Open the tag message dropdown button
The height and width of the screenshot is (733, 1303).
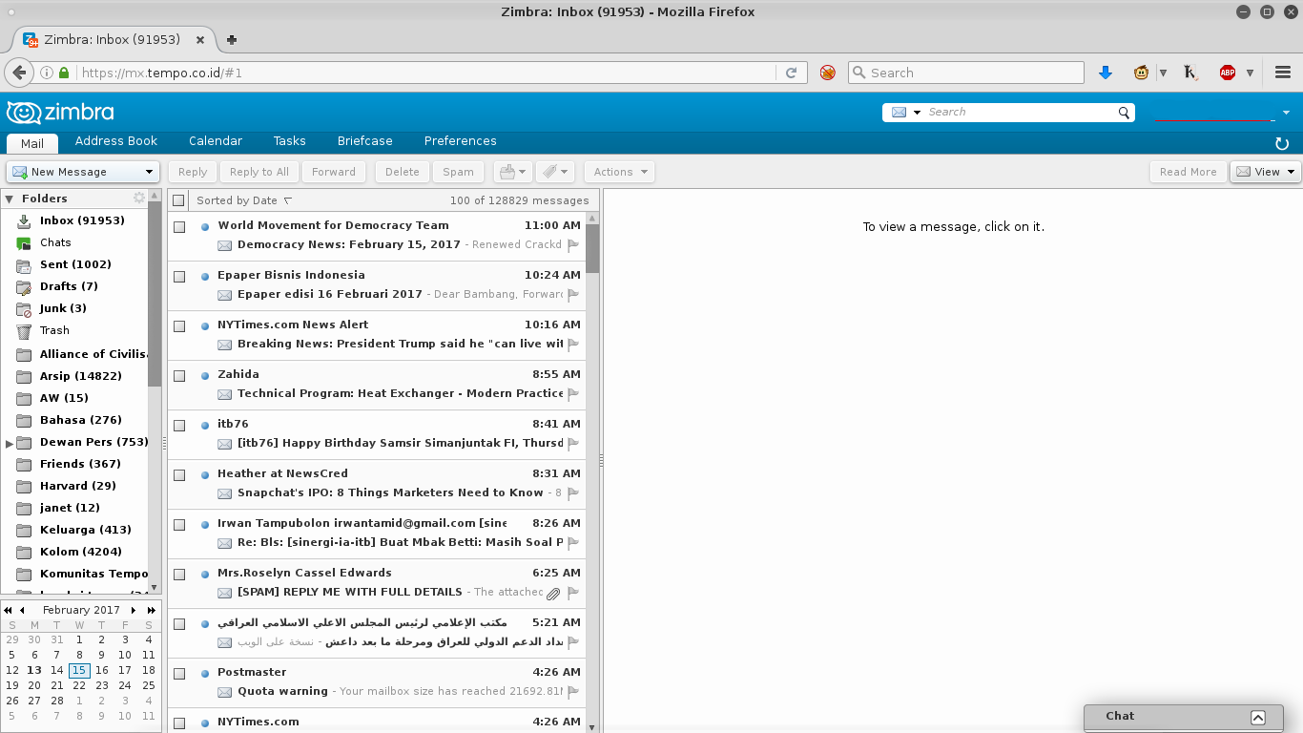(x=554, y=172)
